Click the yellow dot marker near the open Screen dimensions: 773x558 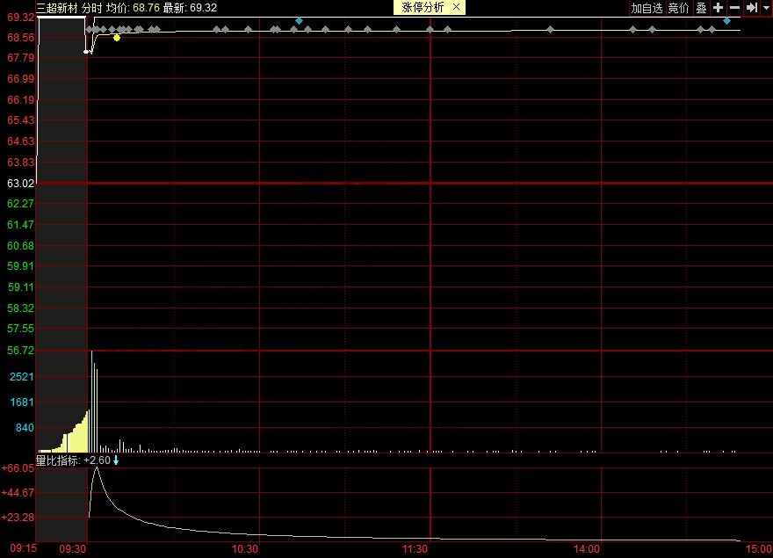(x=117, y=38)
